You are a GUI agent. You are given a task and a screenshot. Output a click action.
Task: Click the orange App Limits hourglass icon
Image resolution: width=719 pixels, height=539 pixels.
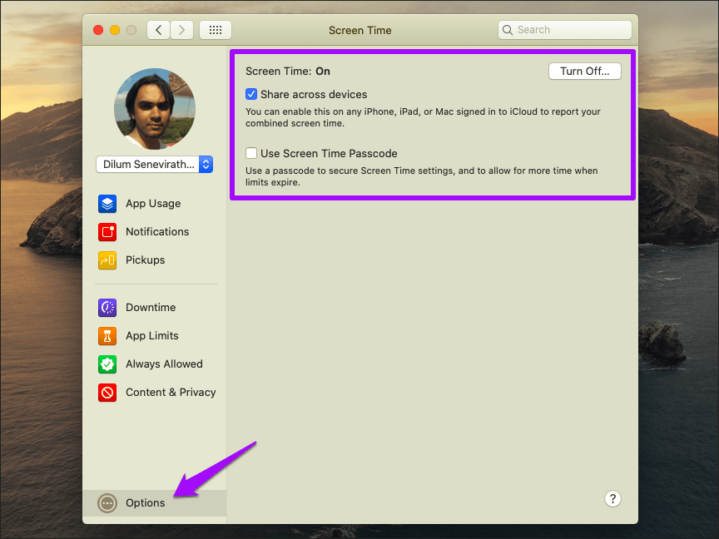coord(107,336)
